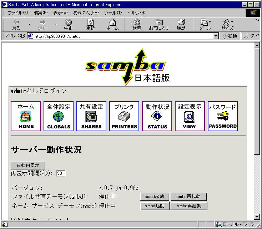262x229 pixels.
Task: Open the HOME (ホーム) Samba page icon
Action: coord(26,116)
